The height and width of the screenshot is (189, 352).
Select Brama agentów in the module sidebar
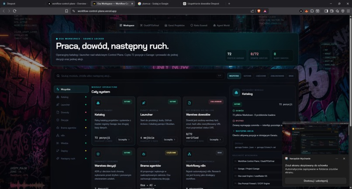pyautogui.click(x=71, y=128)
